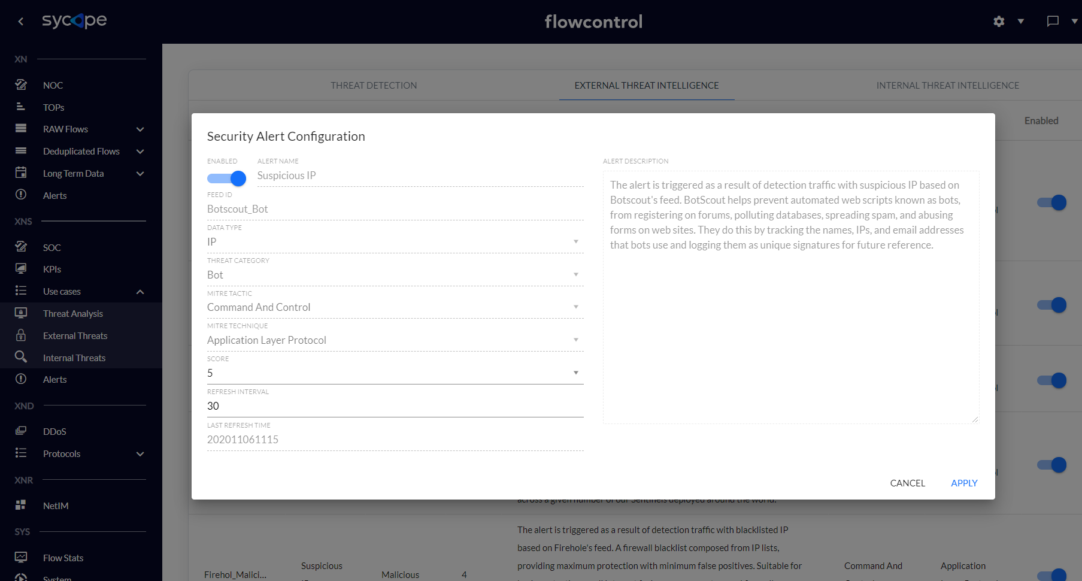This screenshot has height=581, width=1082.
Task: Toggle the Enabled switch in alert dialog
Action: click(x=226, y=178)
